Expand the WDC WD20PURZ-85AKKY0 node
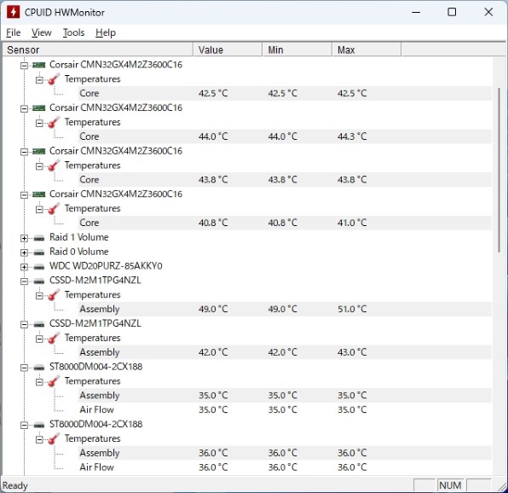The width and height of the screenshot is (508, 493). [24, 267]
